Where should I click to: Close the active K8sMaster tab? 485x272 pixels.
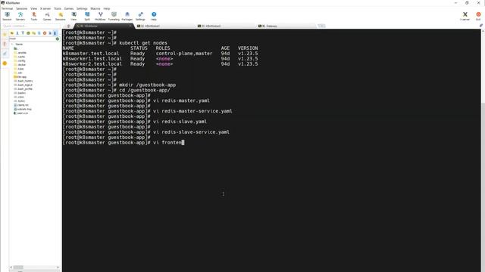pos(130,26)
